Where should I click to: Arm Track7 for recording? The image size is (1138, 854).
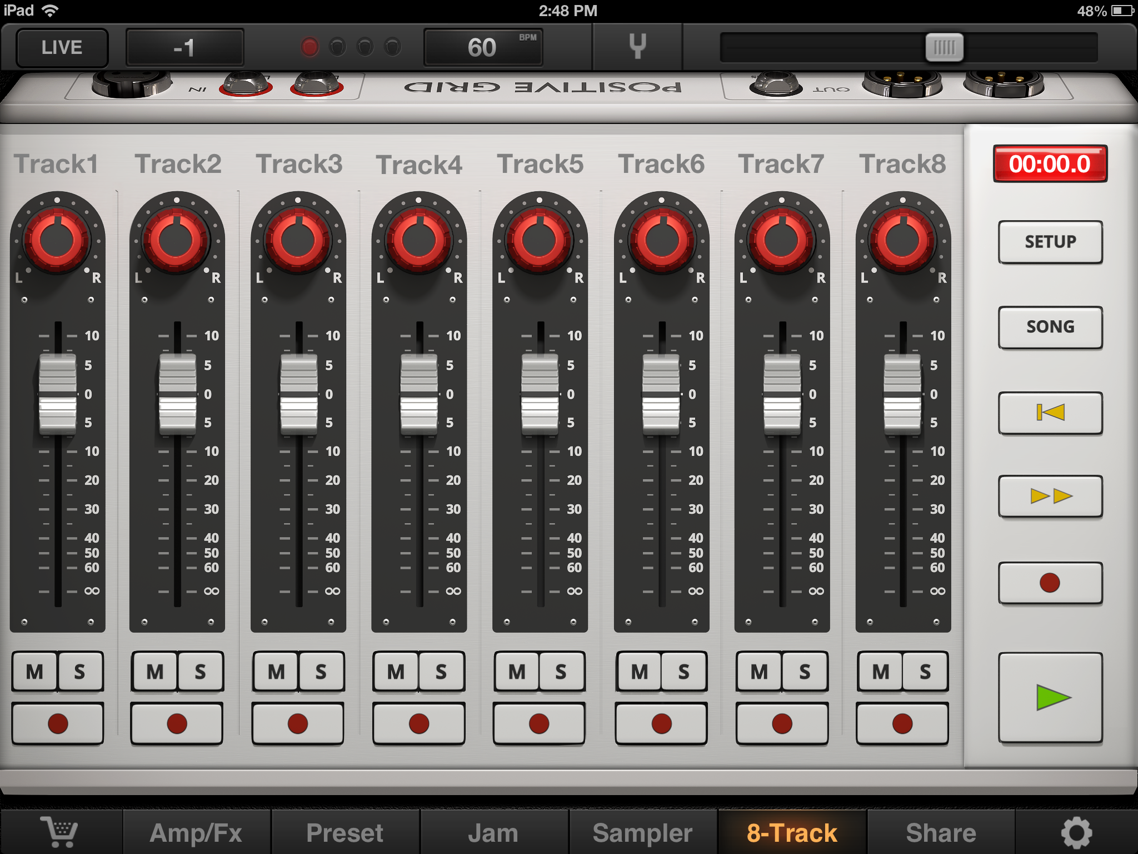782,724
